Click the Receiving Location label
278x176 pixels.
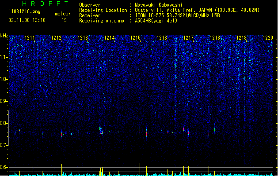pyautogui.click(x=103, y=10)
